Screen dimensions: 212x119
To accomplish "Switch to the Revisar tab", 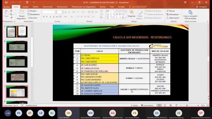I will (103, 7).
